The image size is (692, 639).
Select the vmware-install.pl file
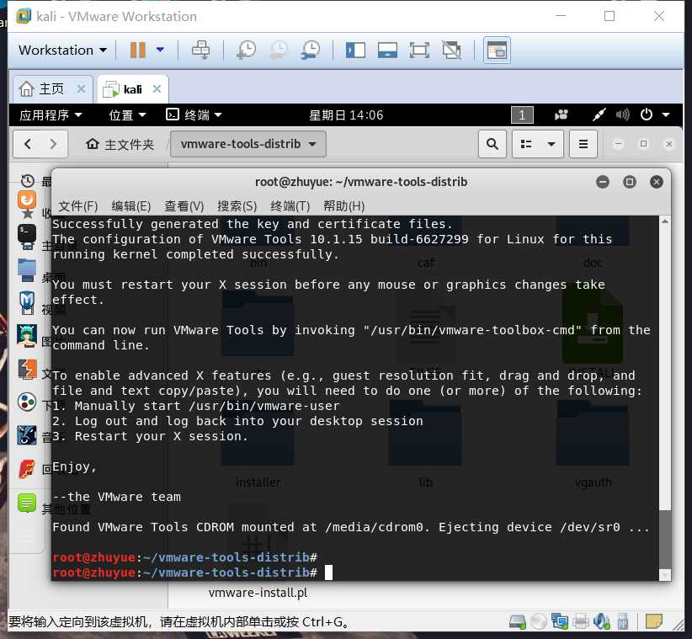(x=258, y=593)
